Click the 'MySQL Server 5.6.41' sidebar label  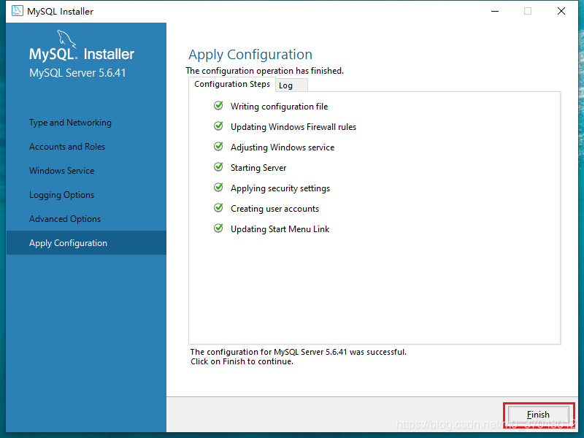coord(77,73)
